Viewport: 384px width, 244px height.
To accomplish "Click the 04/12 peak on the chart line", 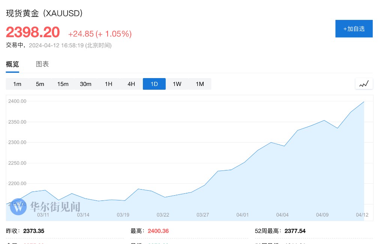I will point(364,102).
